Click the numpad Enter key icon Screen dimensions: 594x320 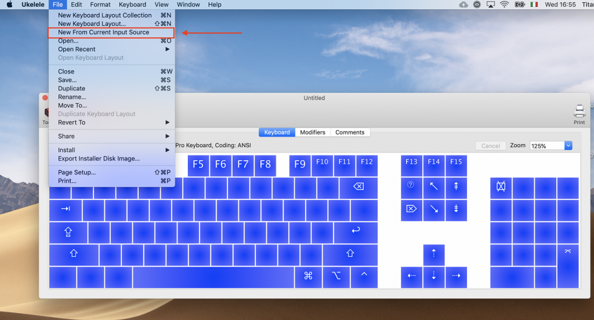pyautogui.click(x=568, y=251)
